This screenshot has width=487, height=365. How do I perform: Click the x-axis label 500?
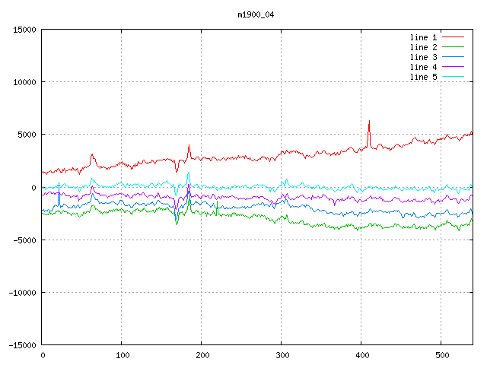[442, 355]
